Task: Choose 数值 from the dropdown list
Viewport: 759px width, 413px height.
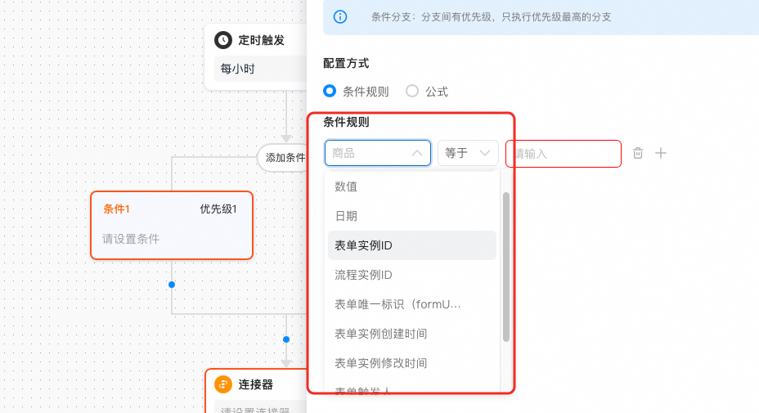Action: coord(346,186)
